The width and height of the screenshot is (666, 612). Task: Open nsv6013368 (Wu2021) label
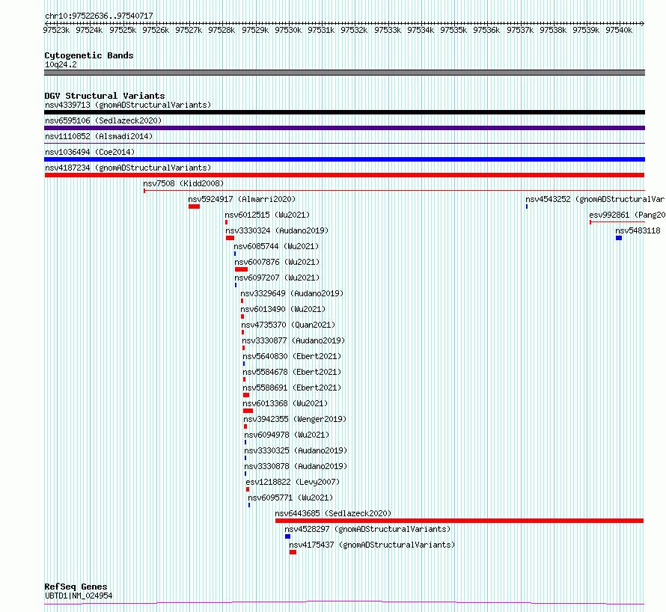click(x=285, y=403)
